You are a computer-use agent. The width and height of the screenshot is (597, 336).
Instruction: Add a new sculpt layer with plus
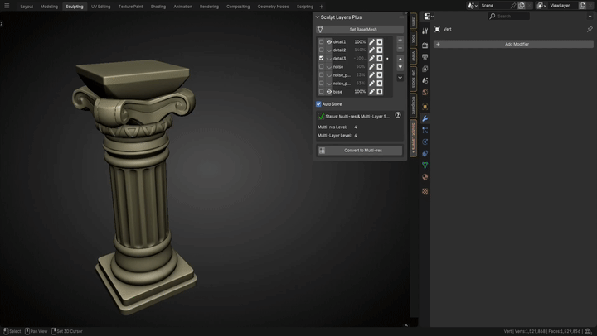click(400, 40)
